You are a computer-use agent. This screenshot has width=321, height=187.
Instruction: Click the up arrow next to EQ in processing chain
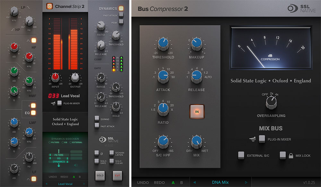(67, 158)
